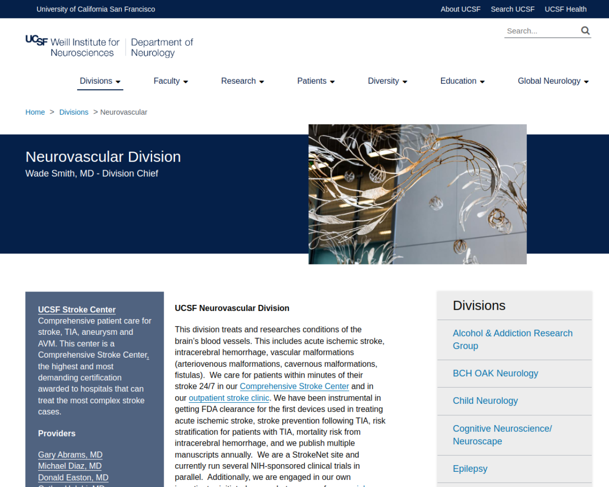The height and width of the screenshot is (487, 609).
Task: Click Wade Smith, MD - Division Chief text
Action: (91, 174)
